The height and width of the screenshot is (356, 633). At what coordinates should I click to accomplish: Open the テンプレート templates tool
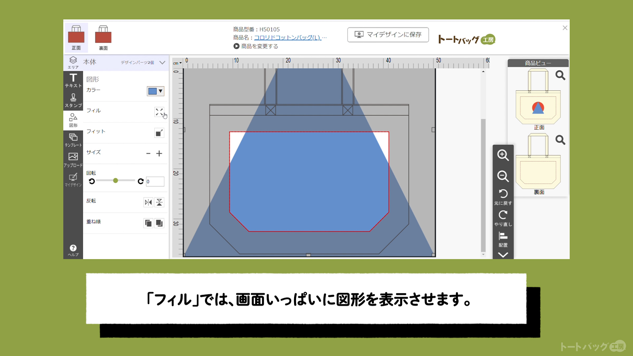pyautogui.click(x=73, y=140)
